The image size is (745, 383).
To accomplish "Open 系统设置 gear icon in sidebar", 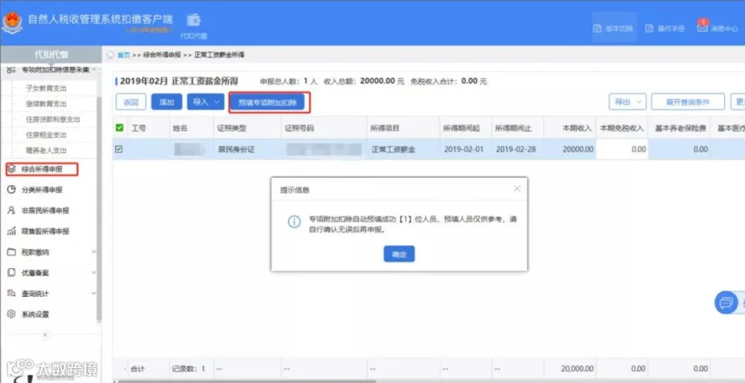I will point(12,314).
